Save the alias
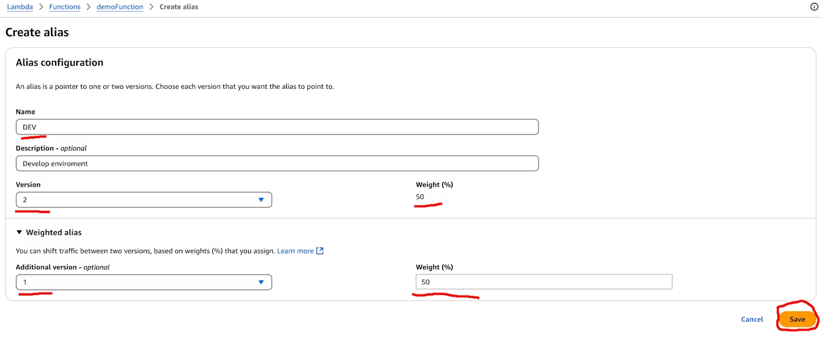The width and height of the screenshot is (821, 347). pyautogui.click(x=797, y=319)
